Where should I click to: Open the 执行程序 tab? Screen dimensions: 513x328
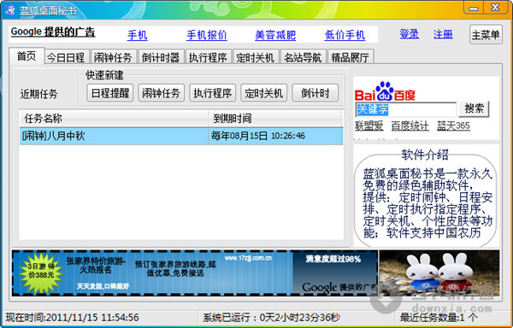209,58
